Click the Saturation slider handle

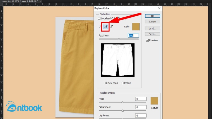coord(122,111)
